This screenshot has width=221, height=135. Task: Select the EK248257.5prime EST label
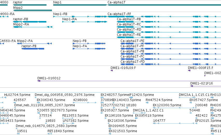pos(115,95)
